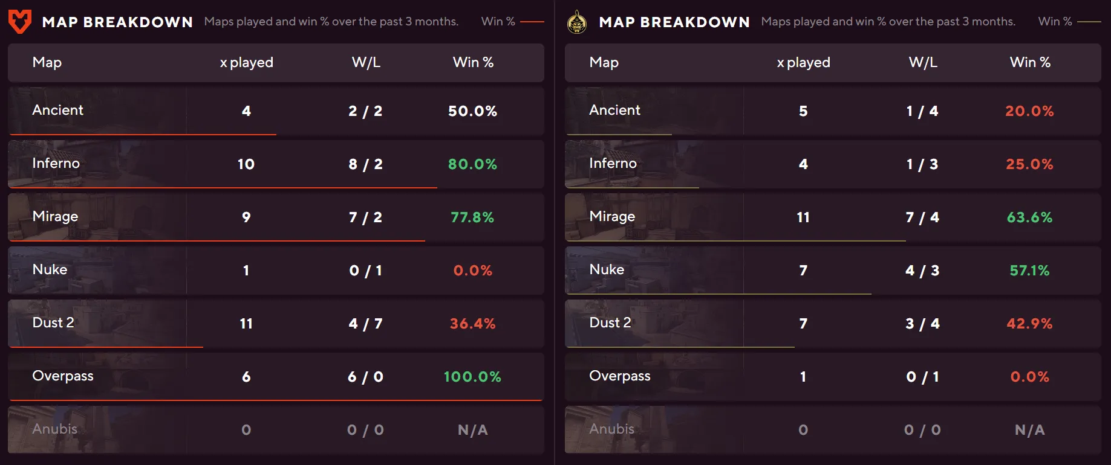This screenshot has width=1111, height=465.
Task: Click the Map header in right table
Action: [604, 62]
